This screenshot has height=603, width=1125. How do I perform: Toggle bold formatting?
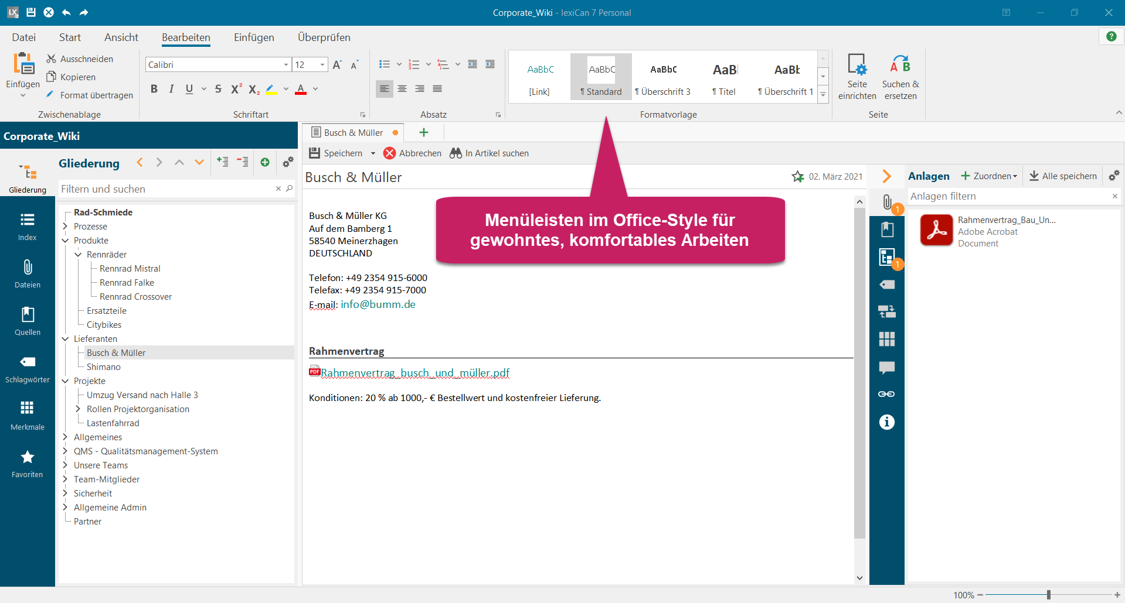(154, 89)
